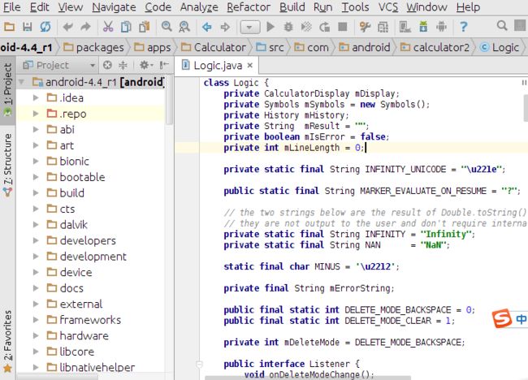The height and width of the screenshot is (380, 528).
Task: Close the Logic.java tab
Action: 250,65
